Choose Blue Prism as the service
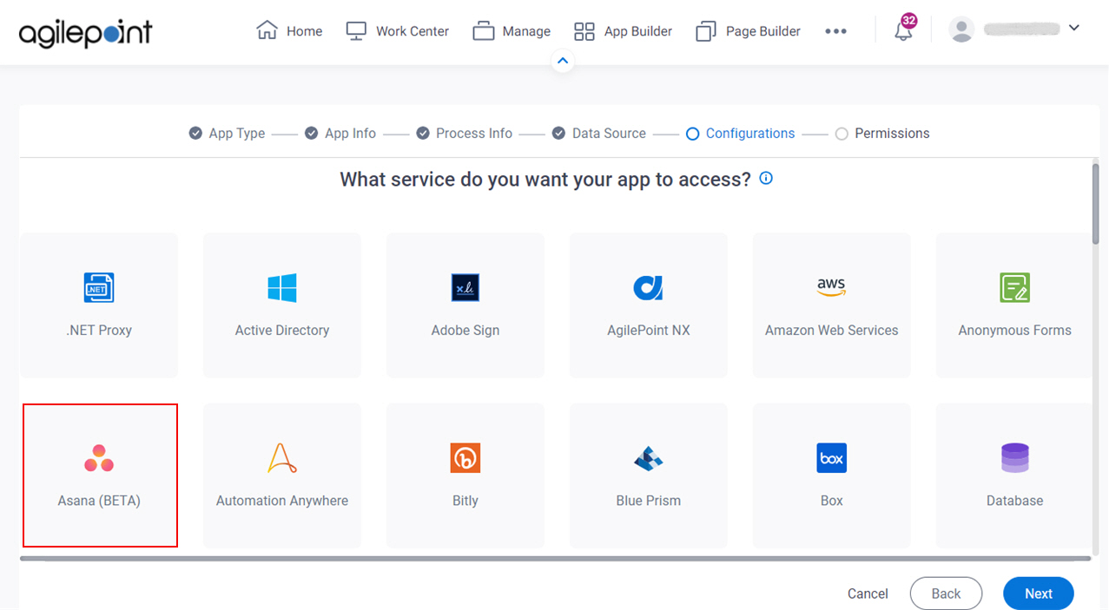The image size is (1109, 610). point(648,475)
